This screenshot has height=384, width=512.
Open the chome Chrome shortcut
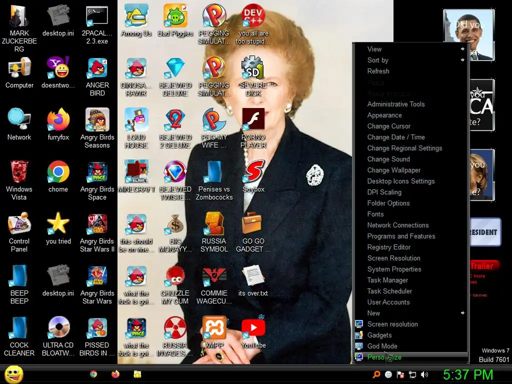pos(58,176)
